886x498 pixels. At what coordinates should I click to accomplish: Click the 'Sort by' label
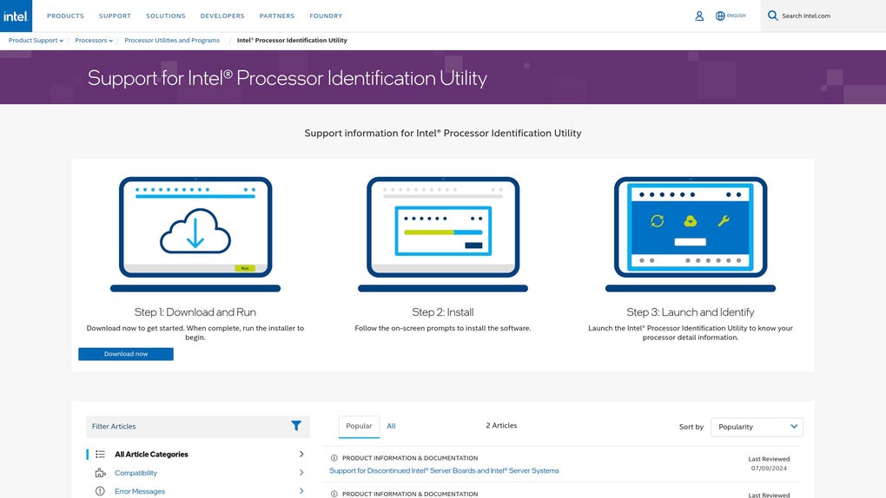pos(691,427)
